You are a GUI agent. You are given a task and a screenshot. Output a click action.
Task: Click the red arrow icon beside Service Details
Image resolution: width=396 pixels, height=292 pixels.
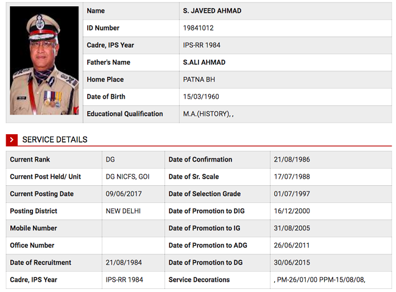pos(12,140)
